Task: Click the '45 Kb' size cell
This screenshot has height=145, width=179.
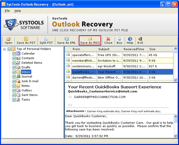Action: click(x=160, y=55)
